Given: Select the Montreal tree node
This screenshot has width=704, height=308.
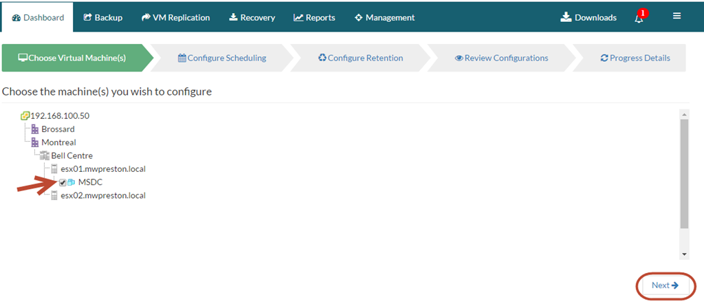Looking at the screenshot, I should [59, 142].
